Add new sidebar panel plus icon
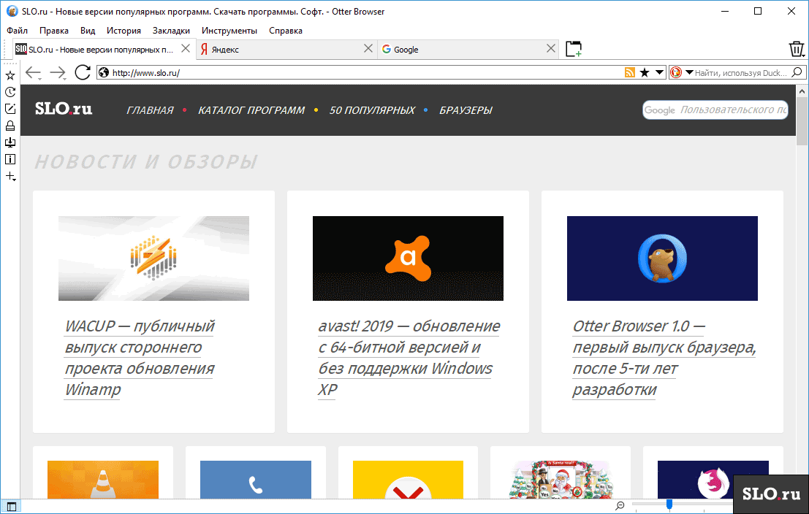 (x=10, y=176)
